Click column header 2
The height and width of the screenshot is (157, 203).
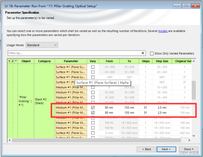(x=12, y=61)
